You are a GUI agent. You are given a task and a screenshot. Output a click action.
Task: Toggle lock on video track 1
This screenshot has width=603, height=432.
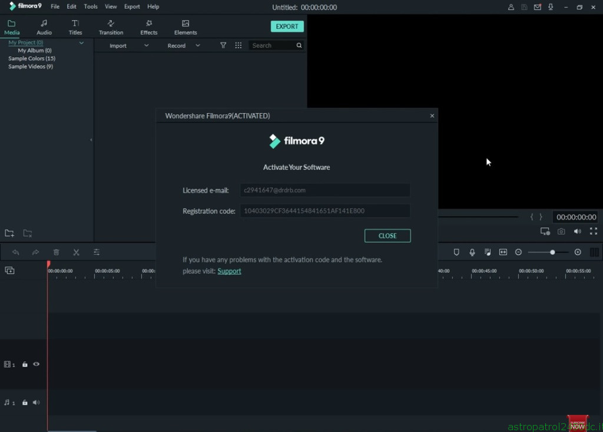(25, 364)
